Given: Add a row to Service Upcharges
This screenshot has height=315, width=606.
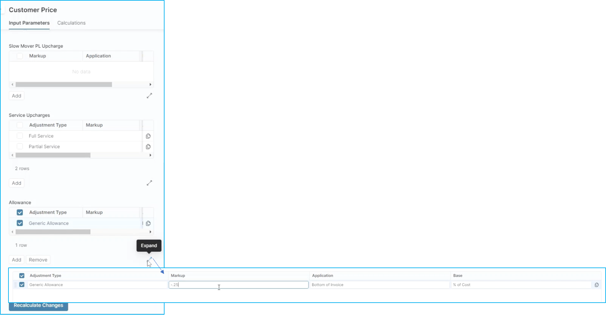Looking at the screenshot, I should click(x=17, y=183).
